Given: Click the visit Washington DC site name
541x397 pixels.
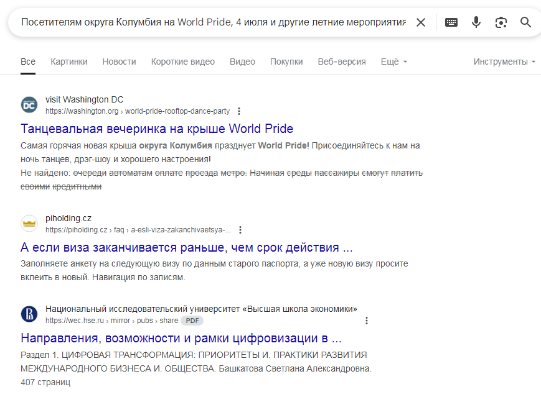Looking at the screenshot, I should click(x=85, y=99).
